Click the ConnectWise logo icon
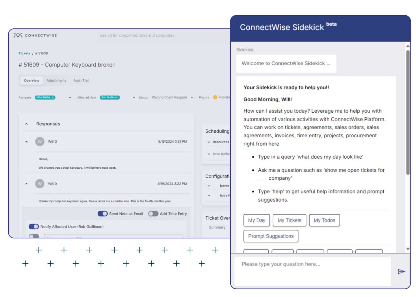This screenshot has height=297, width=416. point(18,35)
